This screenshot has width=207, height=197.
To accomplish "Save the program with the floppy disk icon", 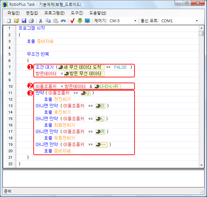I will [x=24, y=21].
